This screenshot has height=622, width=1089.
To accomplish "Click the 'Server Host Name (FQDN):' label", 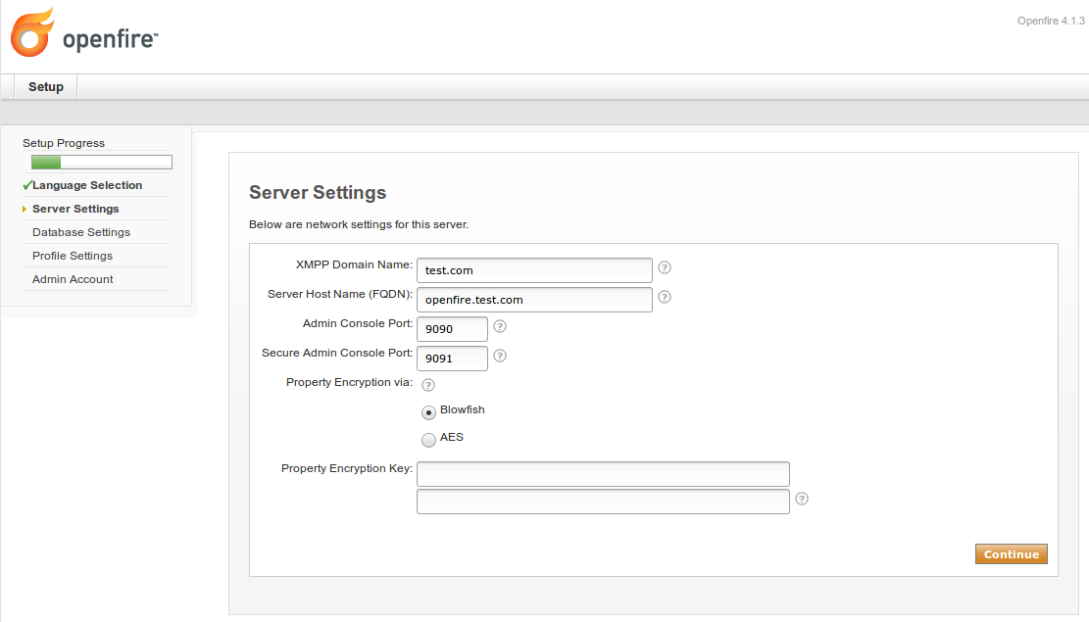I will click(x=340, y=294).
